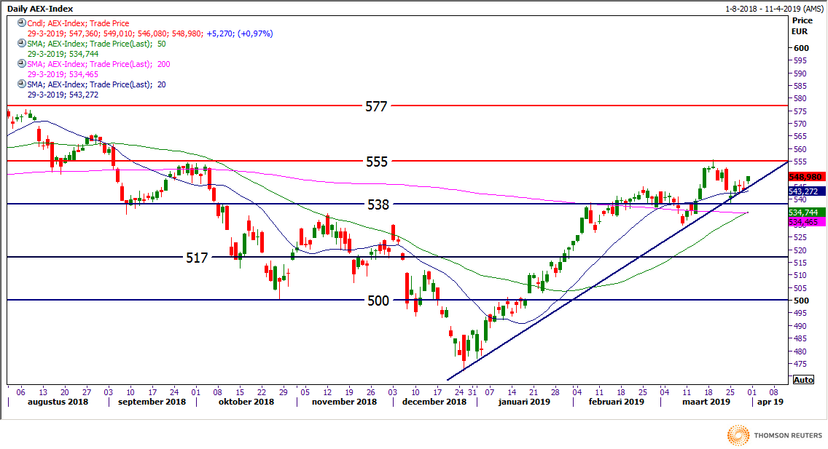Click the 555 resistance line label
This screenshot has height=449, width=828.
coord(377,162)
